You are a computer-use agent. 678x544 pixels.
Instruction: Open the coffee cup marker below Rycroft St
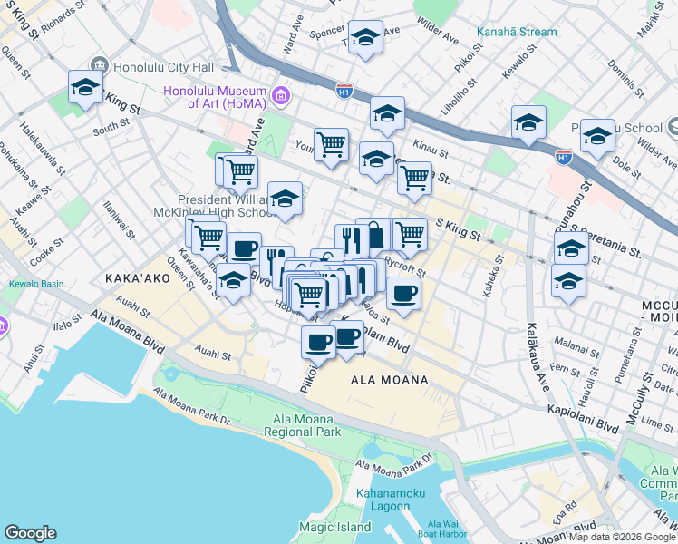[x=404, y=295]
